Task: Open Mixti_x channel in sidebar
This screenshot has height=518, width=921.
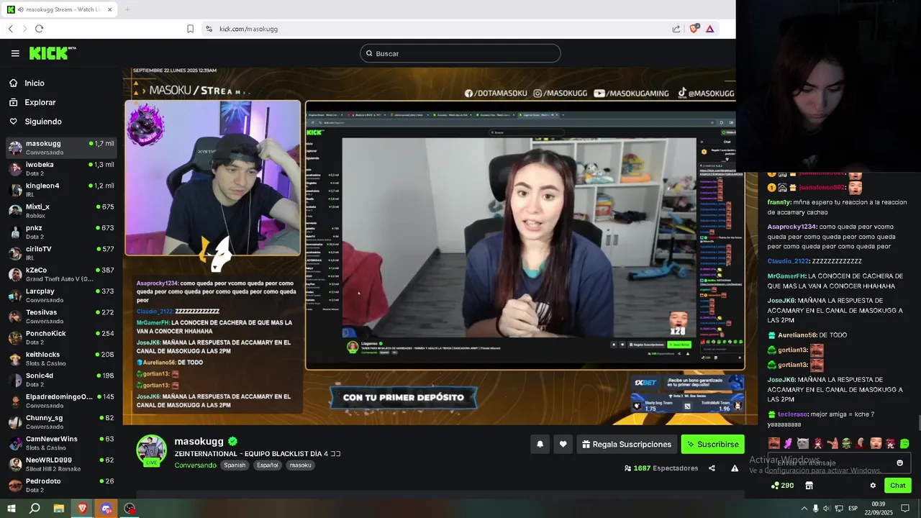Action: point(61,211)
